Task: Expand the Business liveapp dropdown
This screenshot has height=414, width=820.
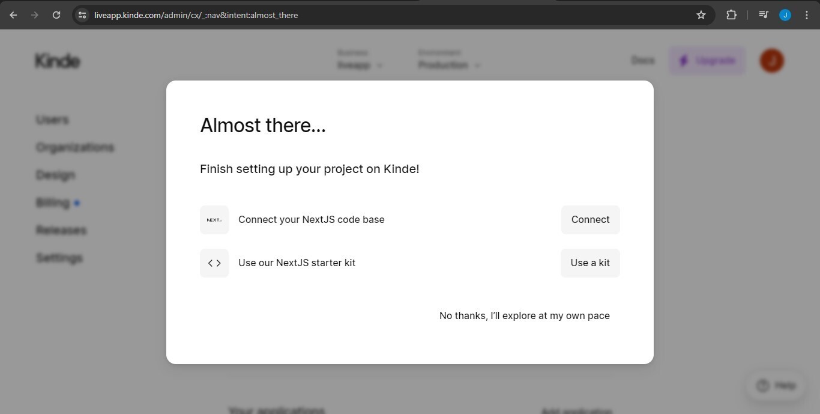Action: (360, 60)
